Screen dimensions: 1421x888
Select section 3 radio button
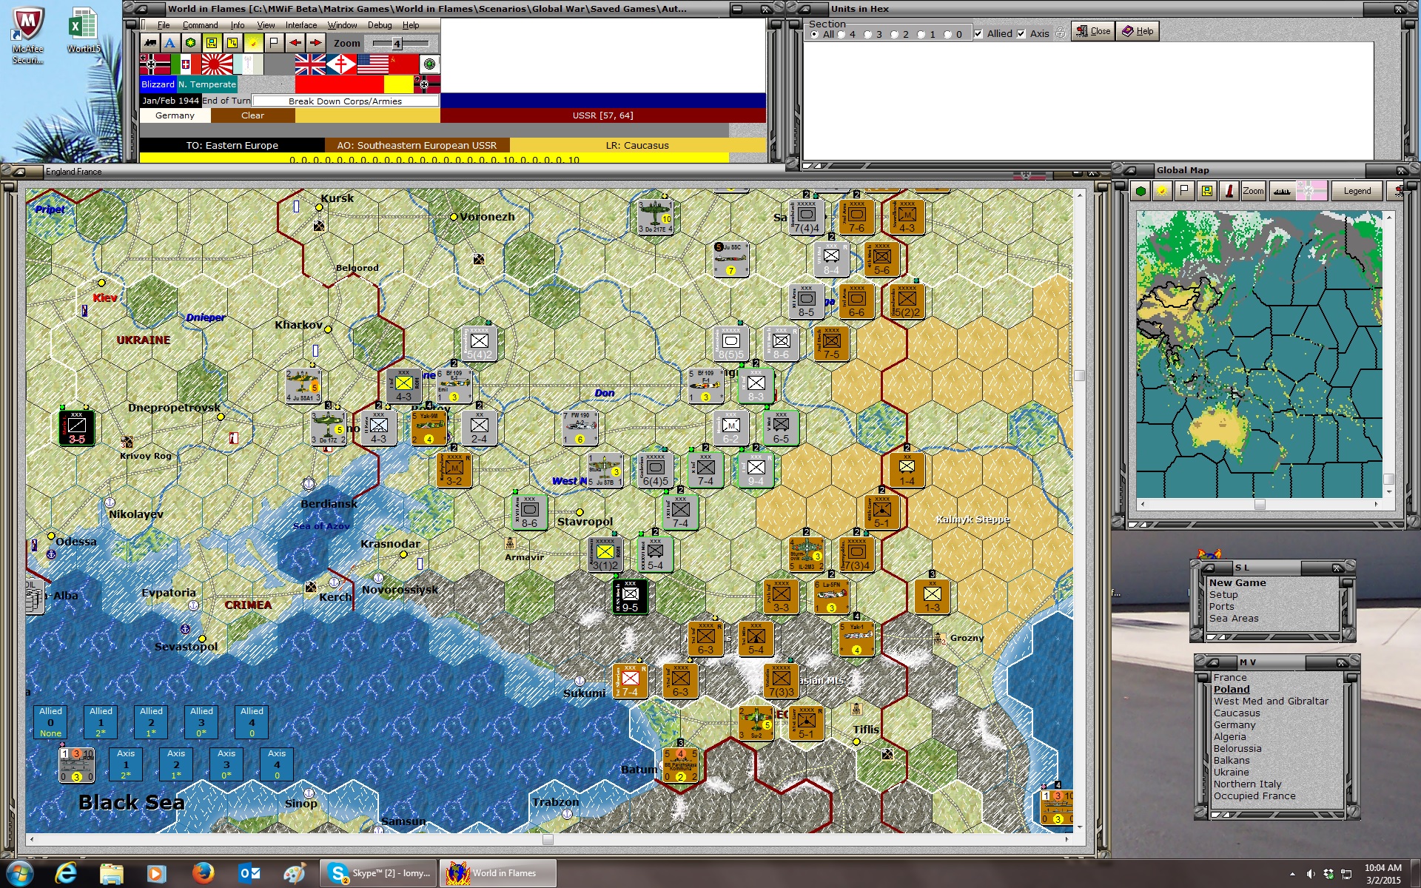pyautogui.click(x=868, y=34)
